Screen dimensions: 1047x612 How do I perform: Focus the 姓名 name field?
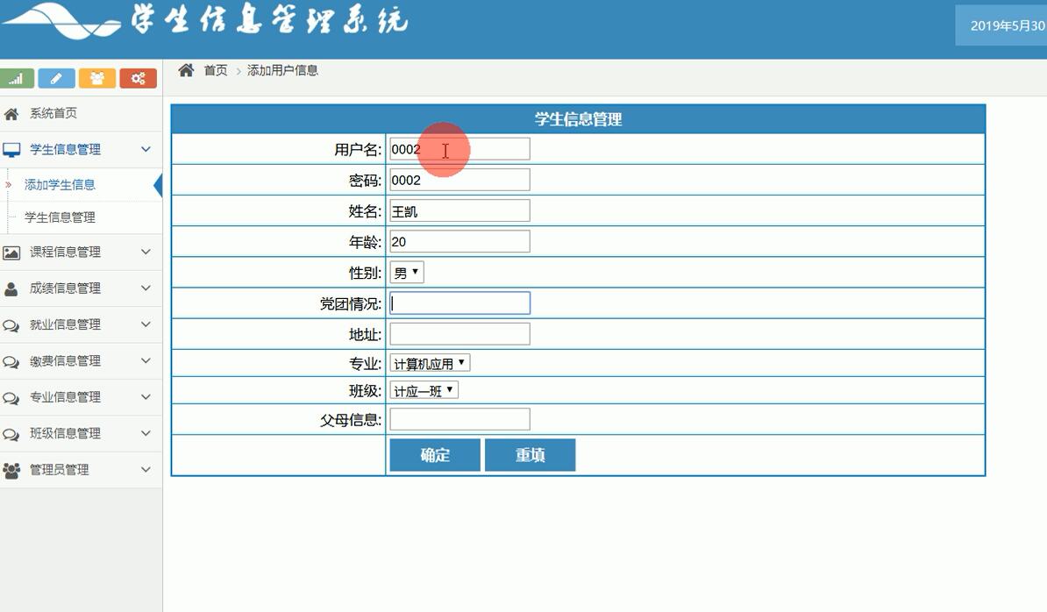[460, 211]
